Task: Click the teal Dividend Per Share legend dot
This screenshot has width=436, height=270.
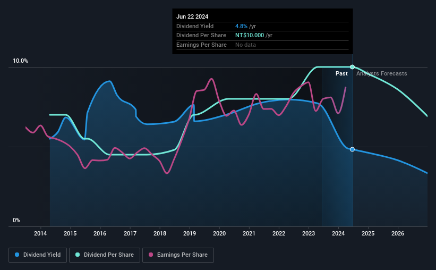Action: 78,255
